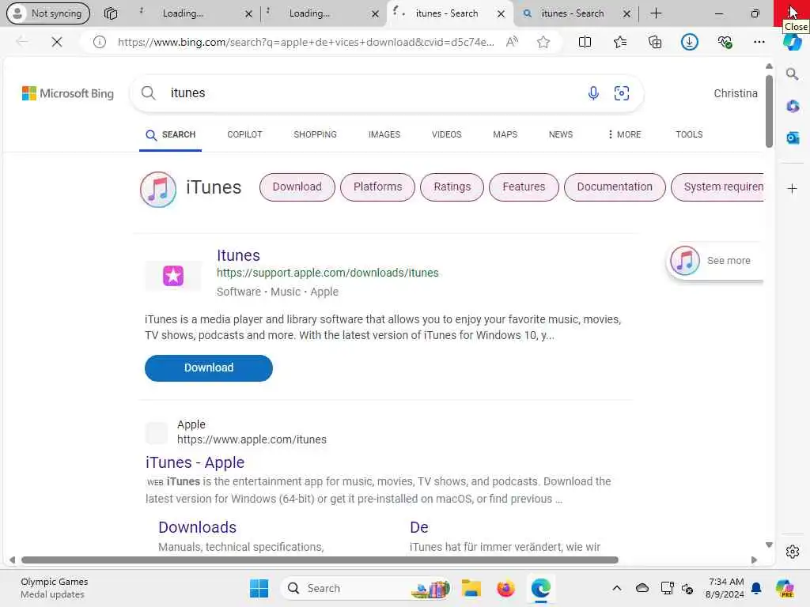
Task: Open the Favorites list icon
Action: pyautogui.click(x=620, y=42)
